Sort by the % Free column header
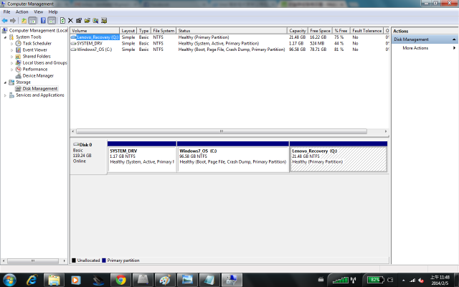The image size is (459, 287). (x=341, y=31)
